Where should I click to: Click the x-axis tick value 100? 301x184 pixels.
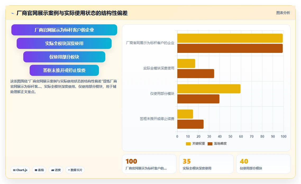pyautogui.click(x=284, y=136)
